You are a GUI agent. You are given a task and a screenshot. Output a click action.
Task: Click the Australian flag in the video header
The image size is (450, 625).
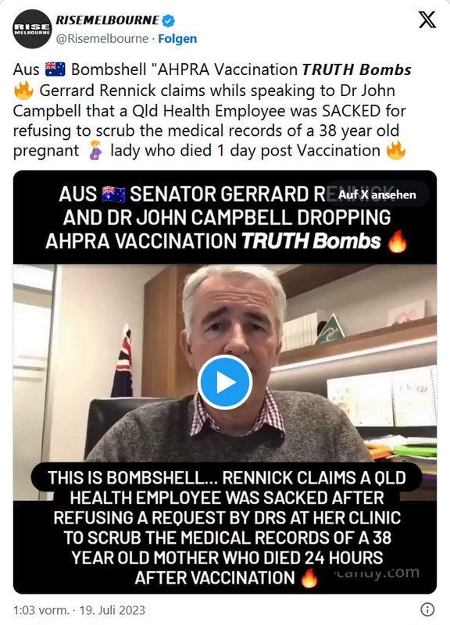[x=113, y=195]
